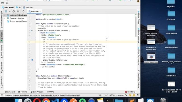Click the Emulator process finished status message
Screen dimensions: 182x102
point(42,95)
